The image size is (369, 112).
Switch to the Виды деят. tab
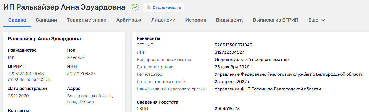coord(229,20)
